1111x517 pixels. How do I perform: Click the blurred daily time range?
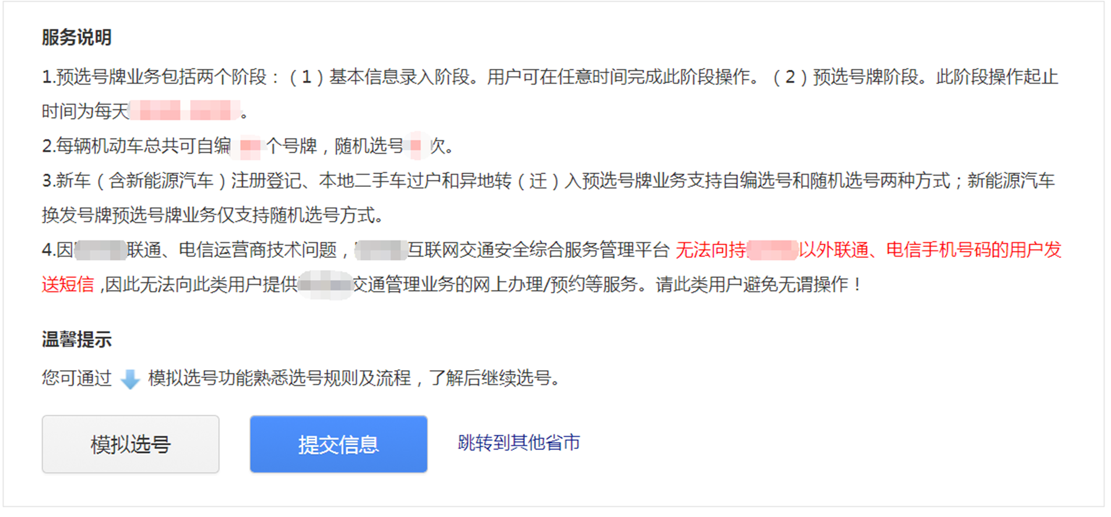[x=185, y=111]
